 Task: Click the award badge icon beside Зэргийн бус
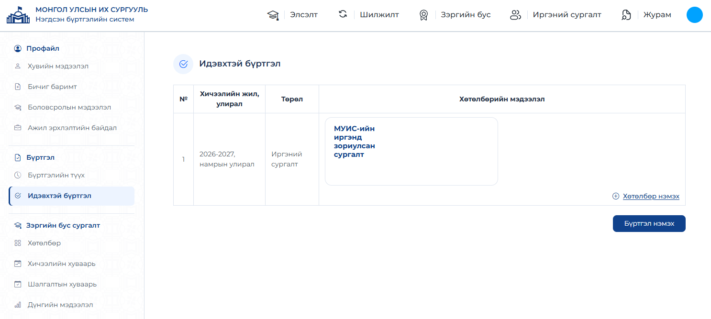tap(423, 15)
